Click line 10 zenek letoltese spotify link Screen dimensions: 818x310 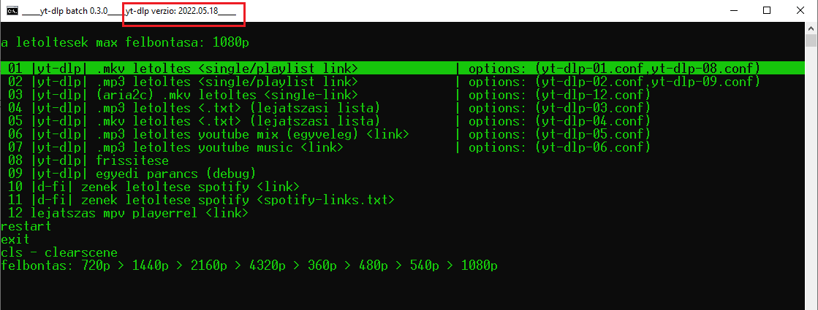(x=154, y=187)
